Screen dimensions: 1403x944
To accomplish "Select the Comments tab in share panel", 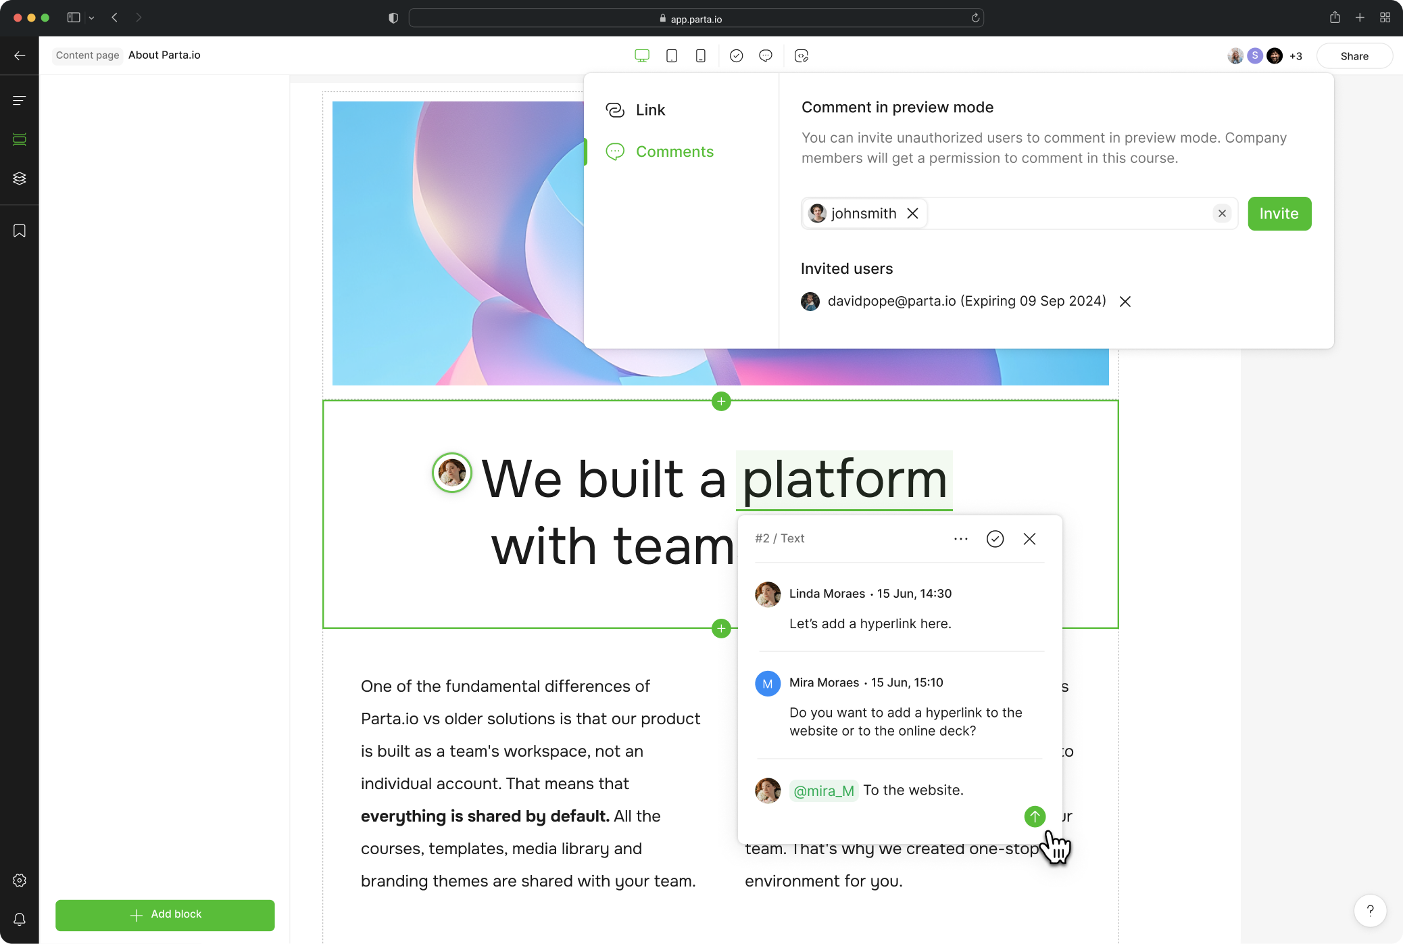I will (674, 151).
